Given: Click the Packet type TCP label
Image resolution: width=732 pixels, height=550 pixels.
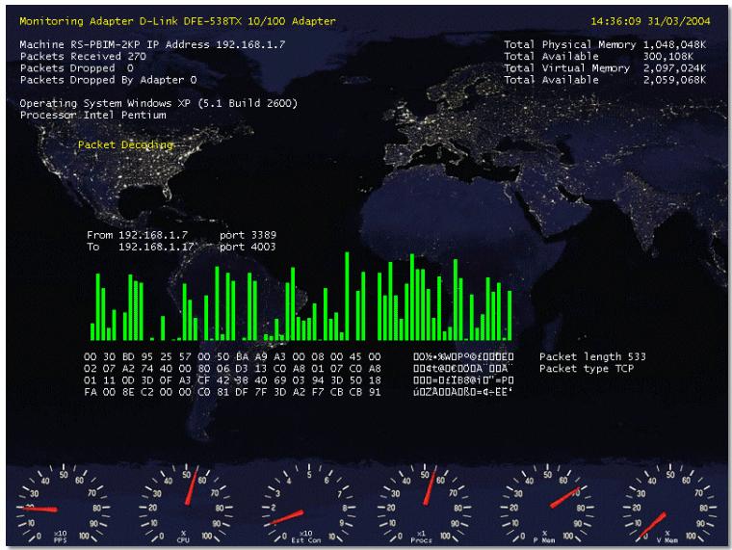Looking at the screenshot, I should point(587,368).
